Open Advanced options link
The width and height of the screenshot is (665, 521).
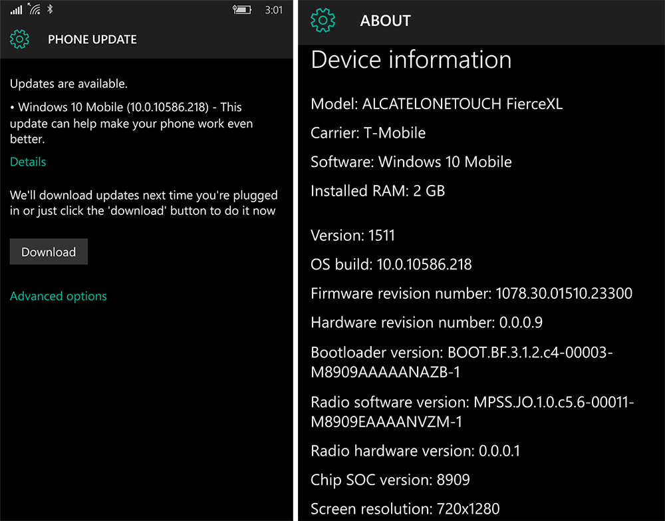(59, 296)
